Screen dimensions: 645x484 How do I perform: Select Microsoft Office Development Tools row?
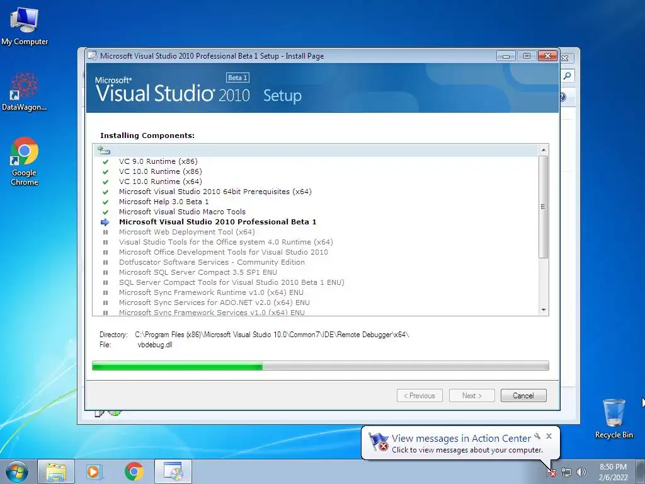pos(224,252)
